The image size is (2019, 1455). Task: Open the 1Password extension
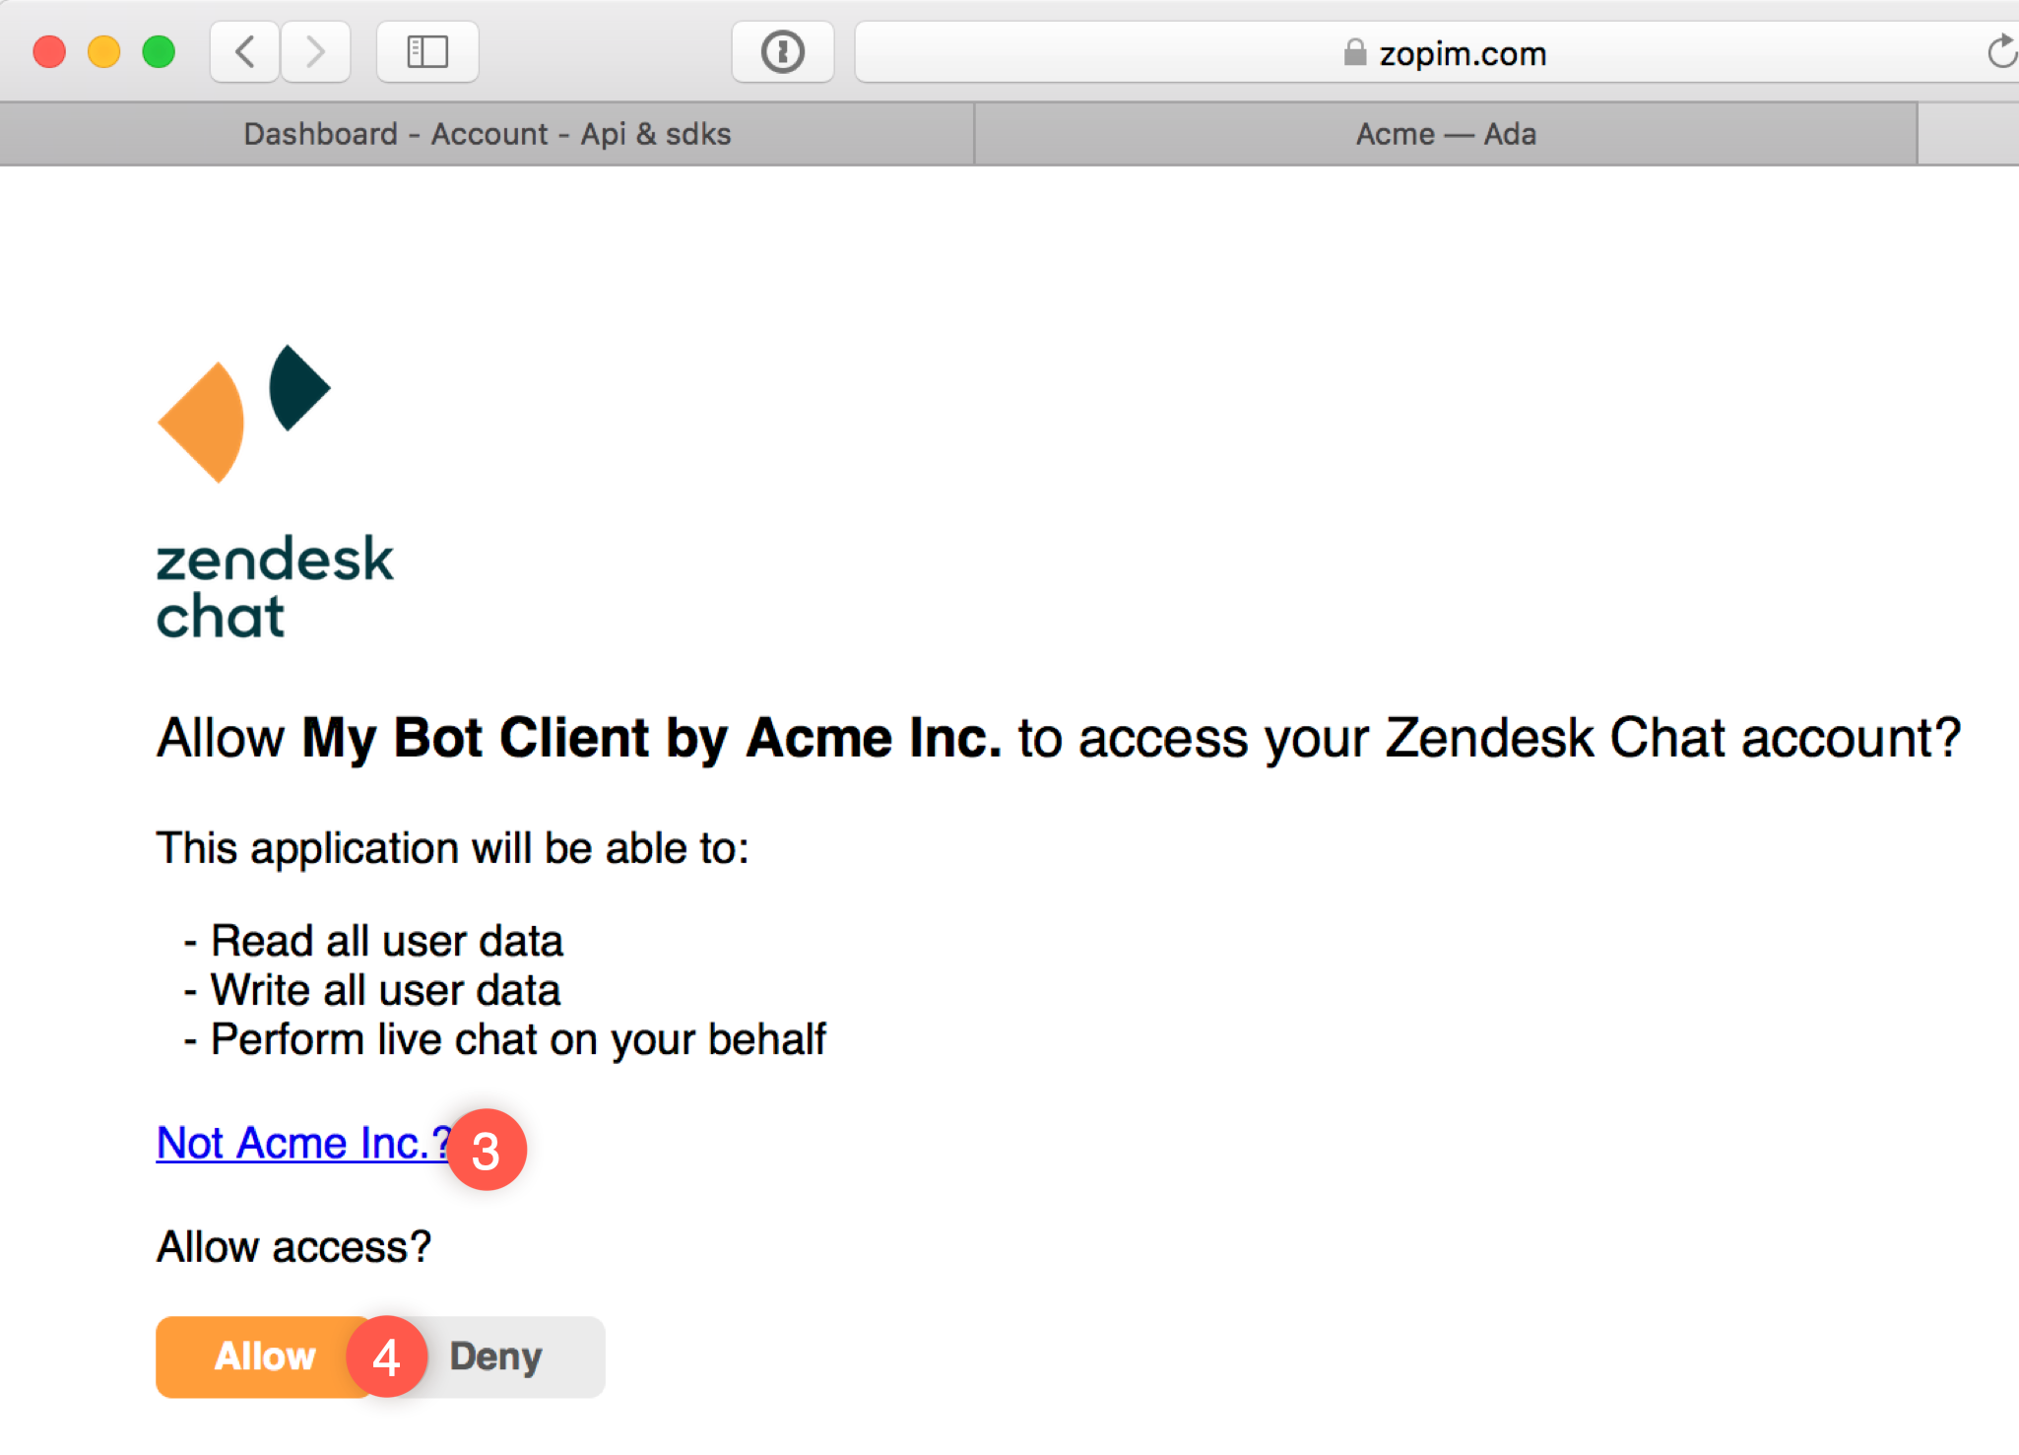point(782,51)
